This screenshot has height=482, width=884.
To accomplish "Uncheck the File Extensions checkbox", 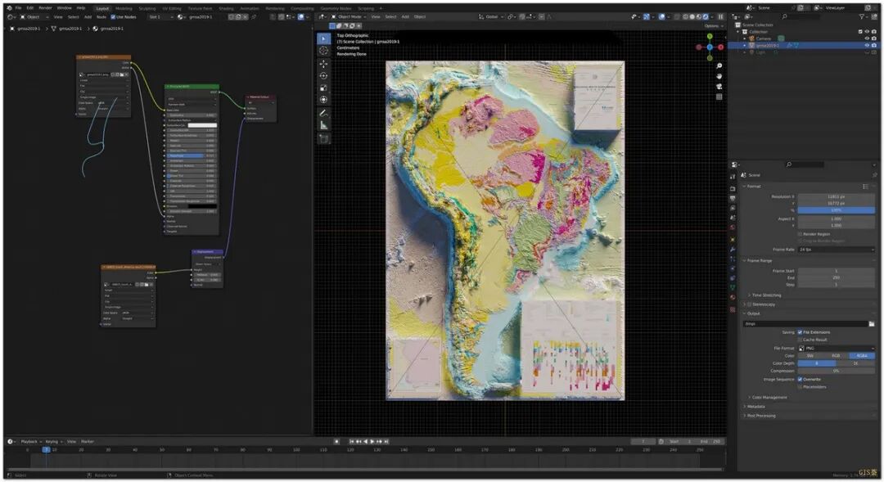I will 800,332.
